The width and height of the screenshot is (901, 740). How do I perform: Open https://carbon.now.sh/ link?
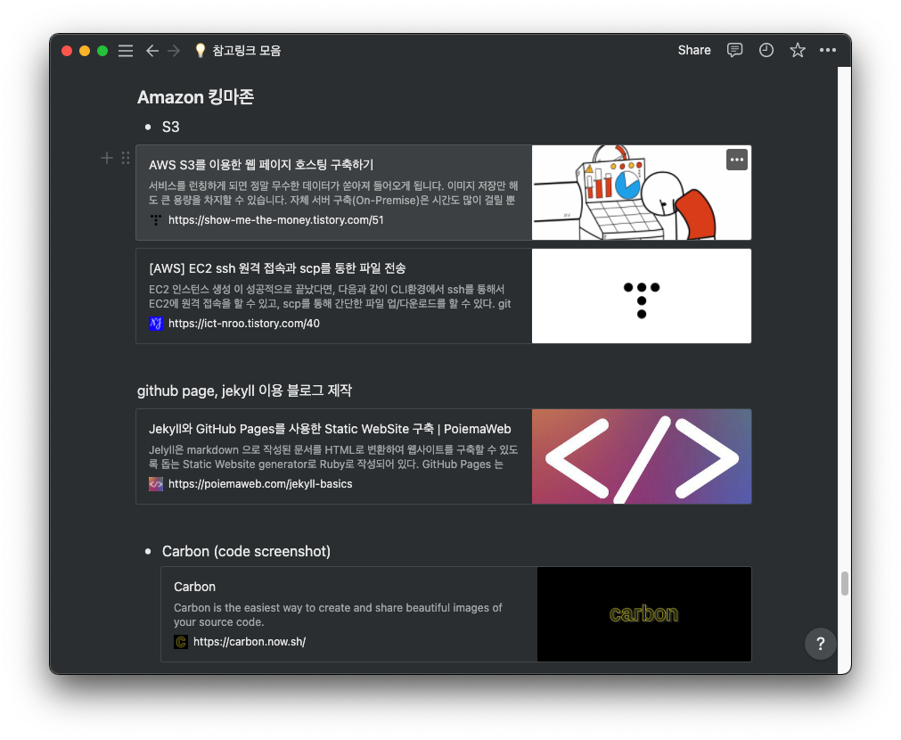(x=250, y=642)
